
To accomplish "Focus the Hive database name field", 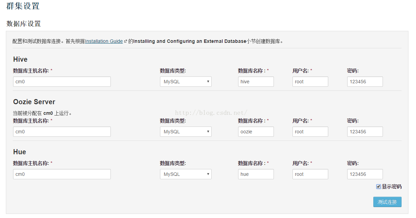I will 256,82.
